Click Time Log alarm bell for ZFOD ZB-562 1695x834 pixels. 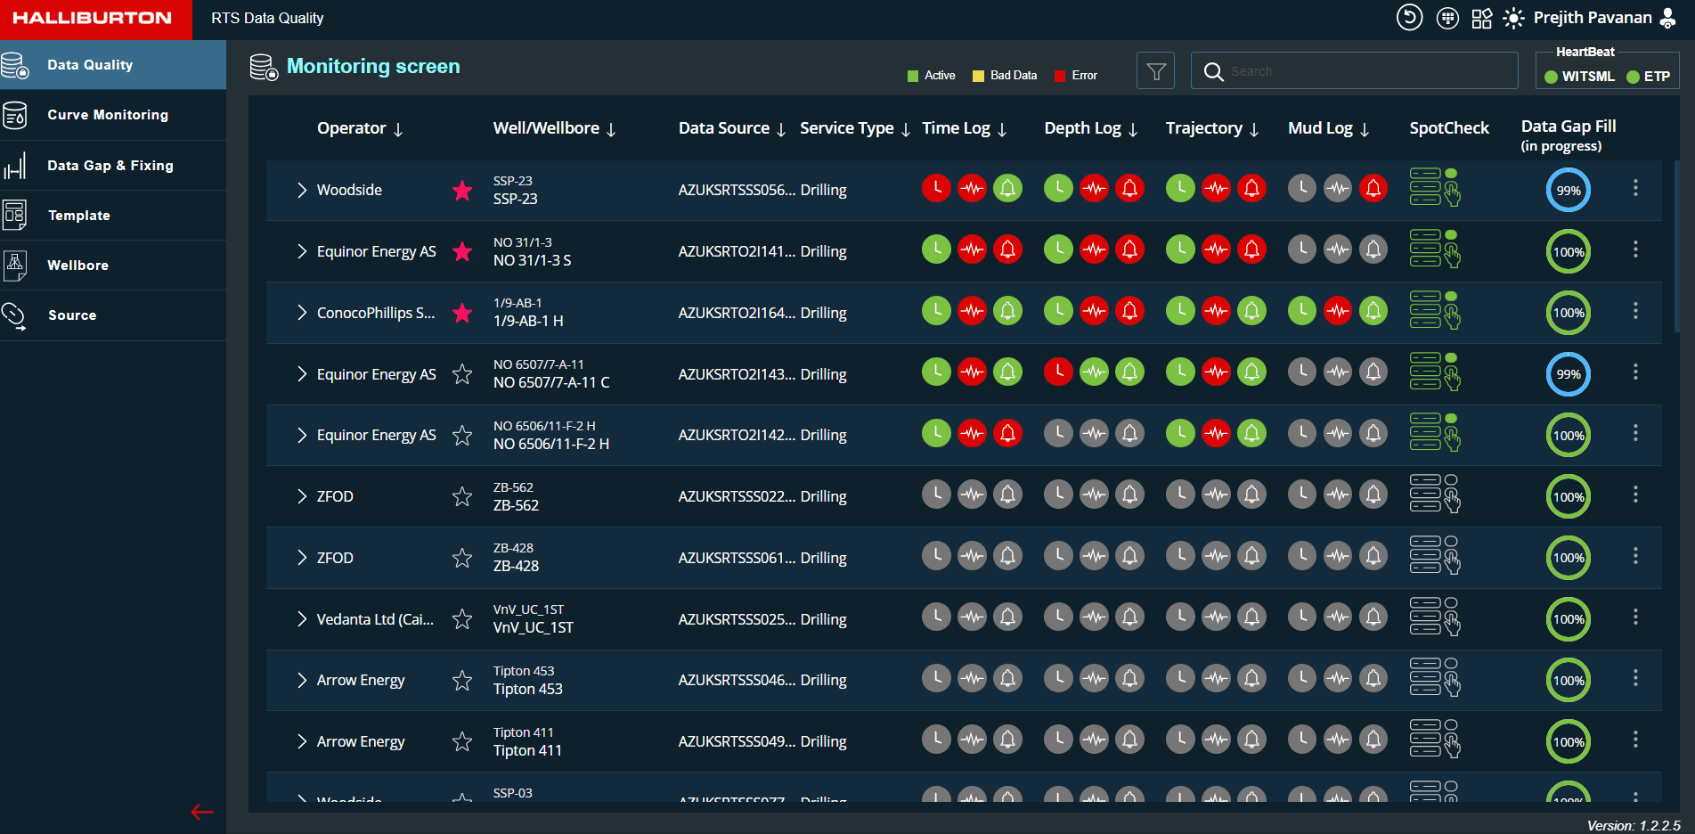1007,495
